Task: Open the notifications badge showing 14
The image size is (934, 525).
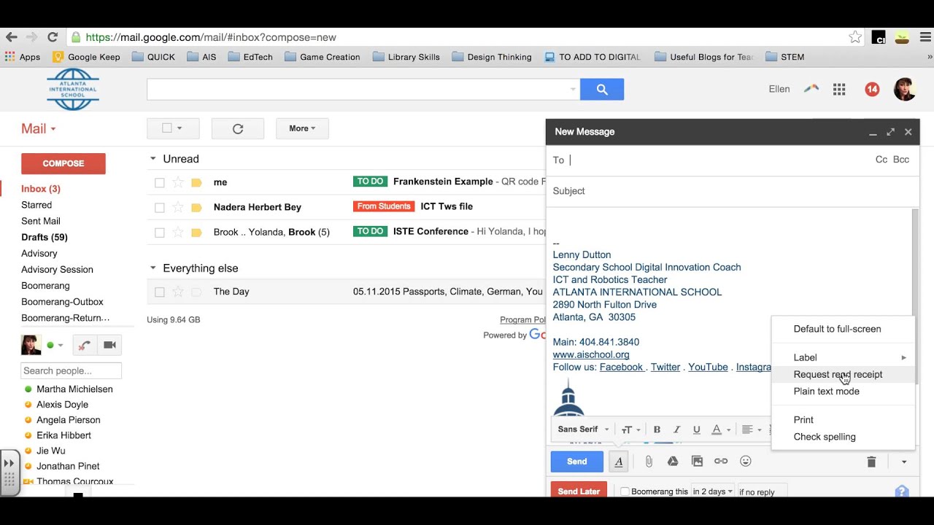Action: [x=872, y=89]
